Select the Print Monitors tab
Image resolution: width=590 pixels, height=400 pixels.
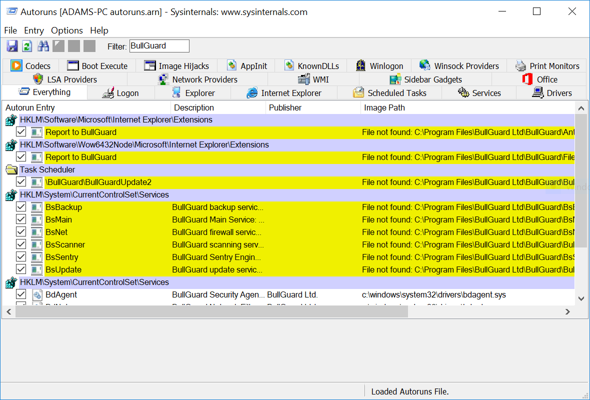[547, 66]
